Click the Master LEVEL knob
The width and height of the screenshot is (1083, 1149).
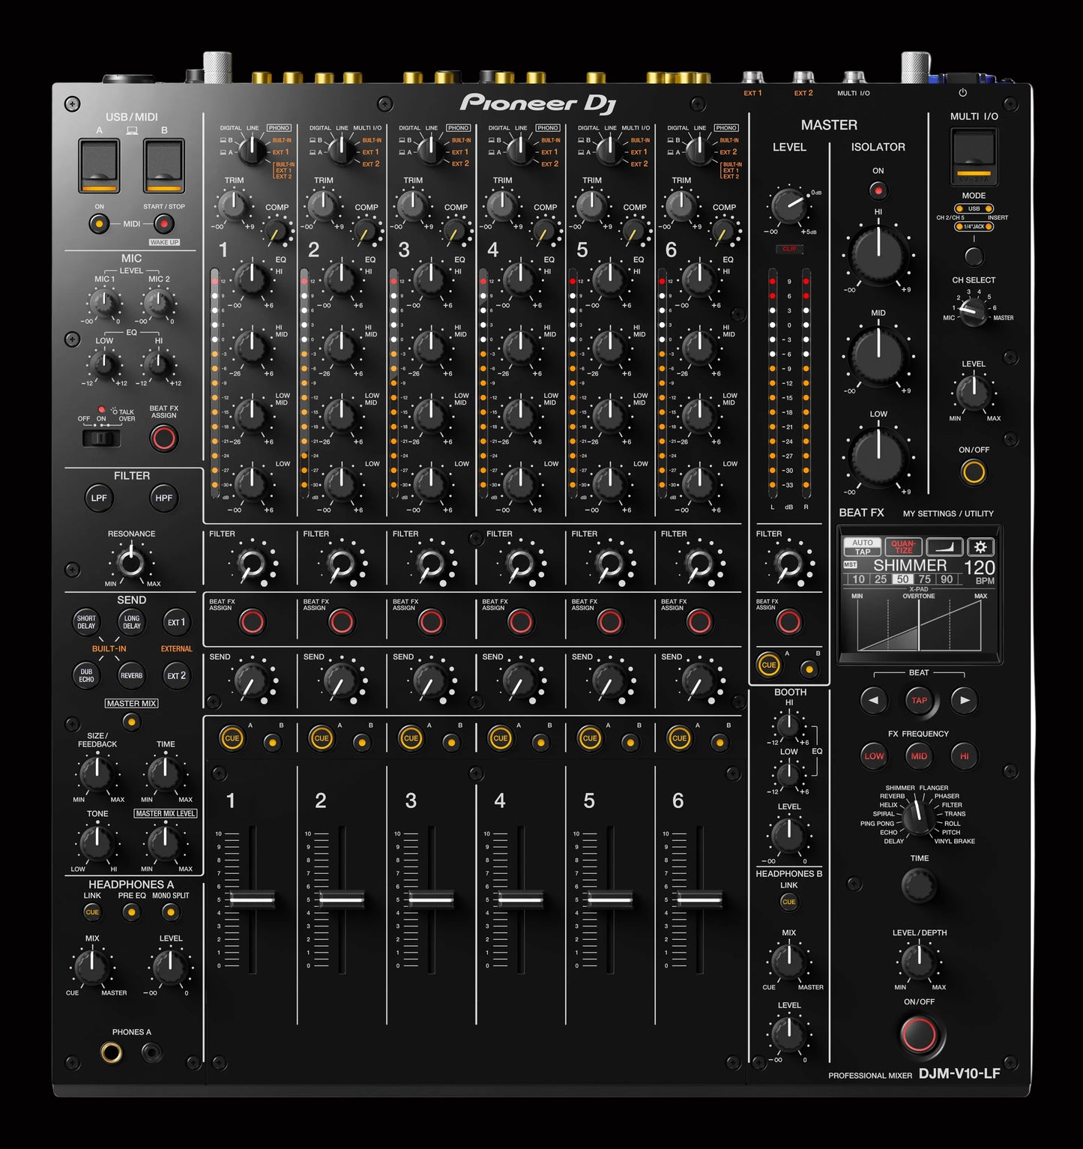point(788,206)
